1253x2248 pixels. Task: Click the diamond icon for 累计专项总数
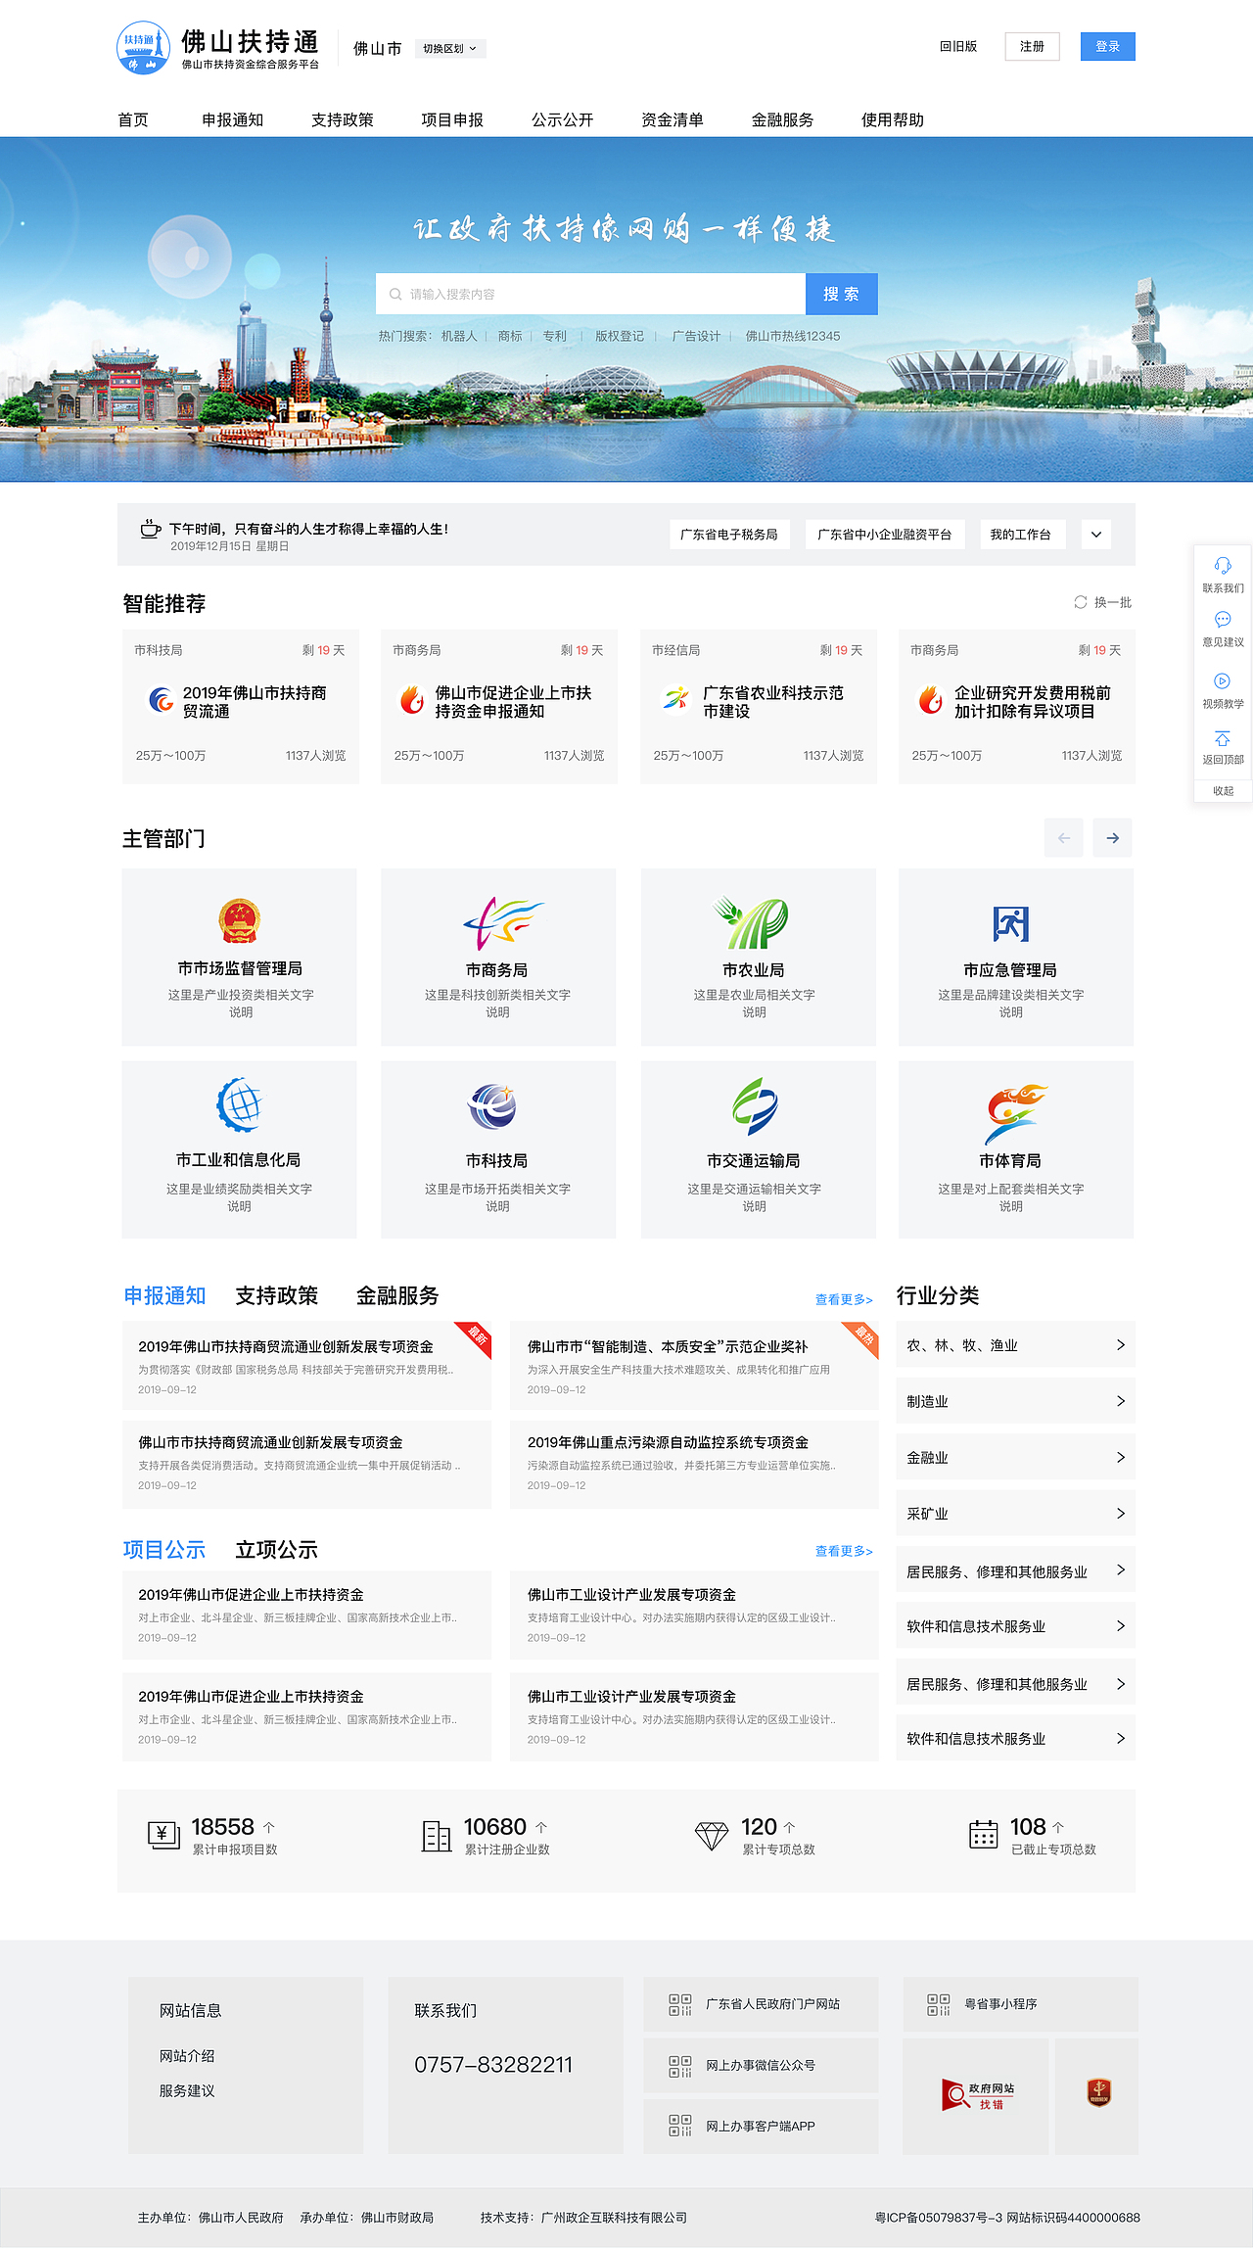(712, 1836)
